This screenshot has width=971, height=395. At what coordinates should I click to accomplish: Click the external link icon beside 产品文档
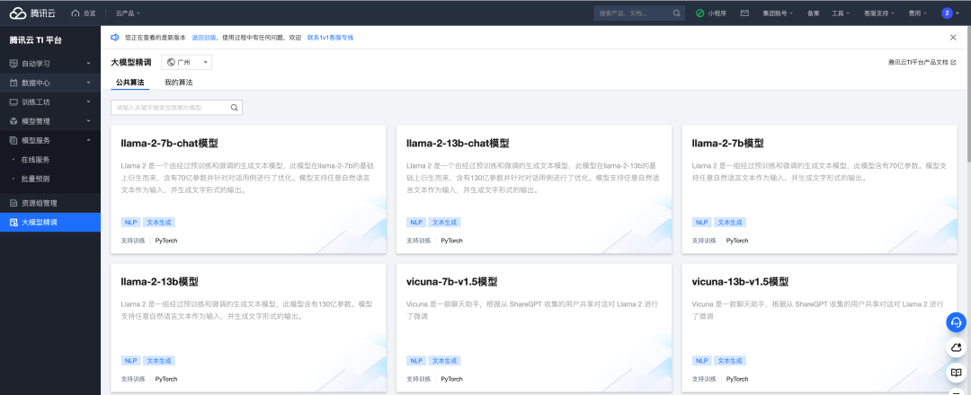pyautogui.click(x=953, y=63)
